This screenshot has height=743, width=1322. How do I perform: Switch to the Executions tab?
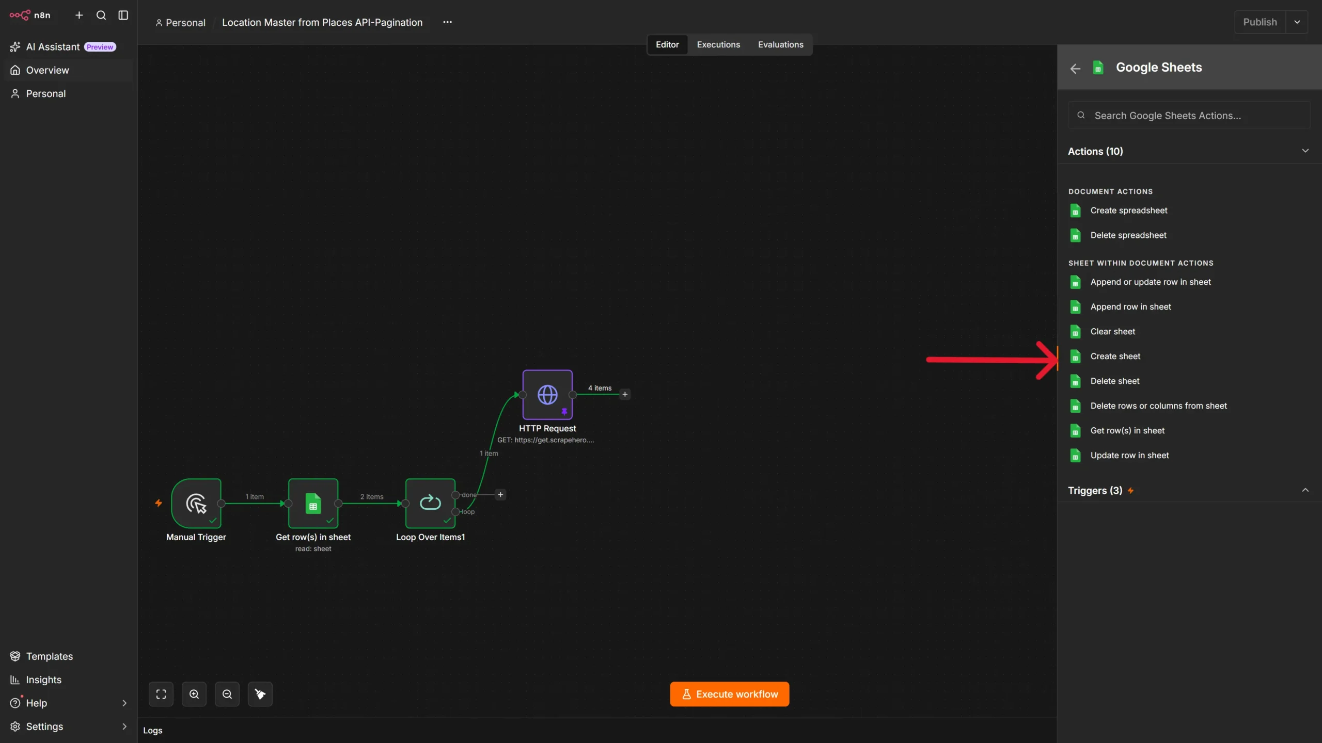coord(718,44)
